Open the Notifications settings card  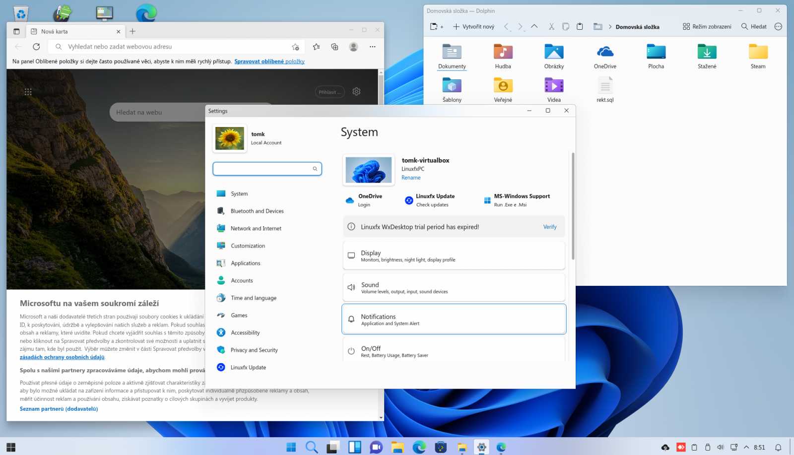454,319
